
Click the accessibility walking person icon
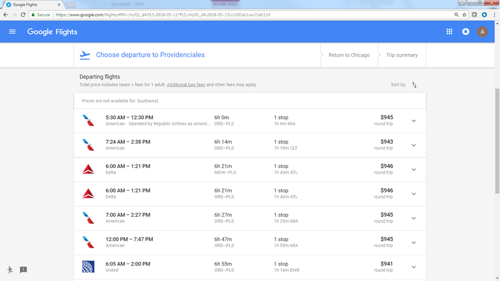coord(10,270)
